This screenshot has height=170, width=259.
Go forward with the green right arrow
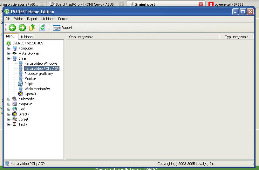point(22,28)
